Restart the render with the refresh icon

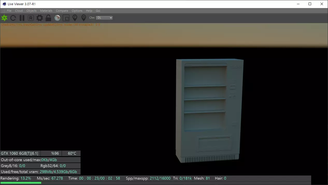pyautogui.click(x=13, y=18)
